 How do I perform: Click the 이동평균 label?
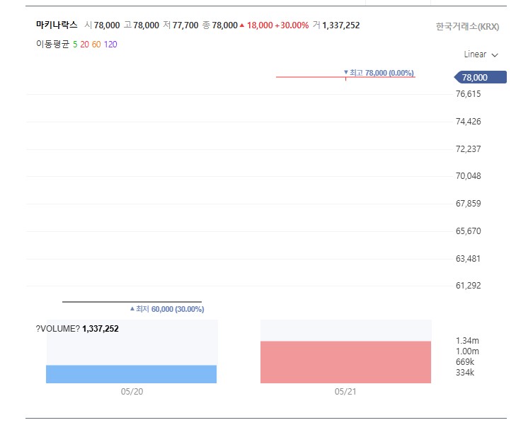click(x=52, y=45)
